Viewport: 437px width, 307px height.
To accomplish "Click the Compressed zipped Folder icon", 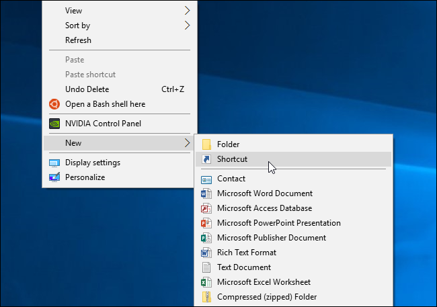I will pos(206,297).
